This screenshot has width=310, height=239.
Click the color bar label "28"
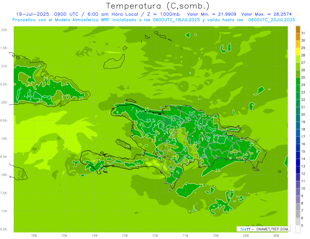pyautogui.click(x=303, y=55)
